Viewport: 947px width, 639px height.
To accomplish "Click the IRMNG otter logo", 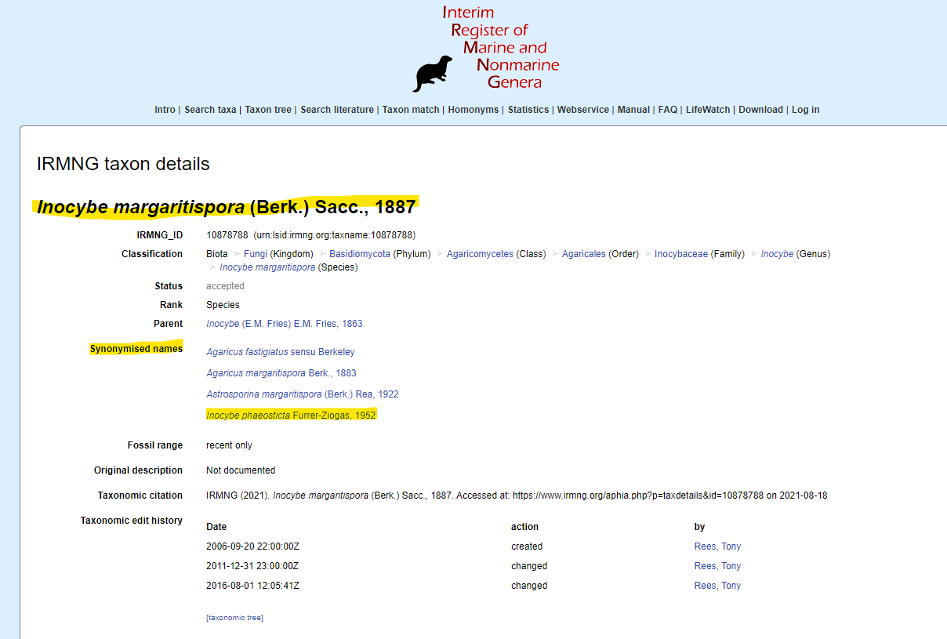I will click(x=433, y=74).
